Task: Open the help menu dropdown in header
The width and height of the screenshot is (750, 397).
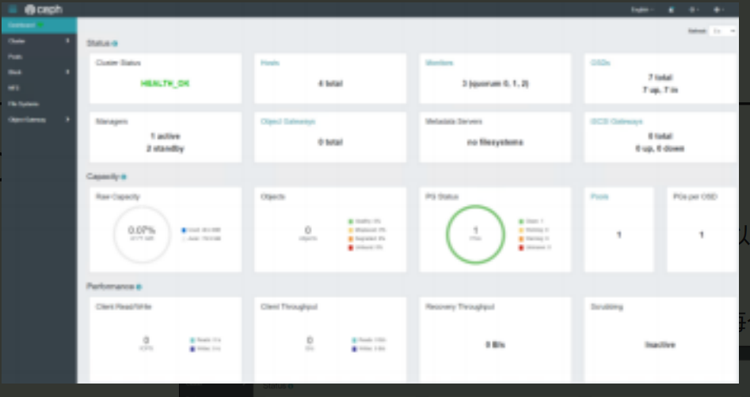Action: pyautogui.click(x=694, y=10)
